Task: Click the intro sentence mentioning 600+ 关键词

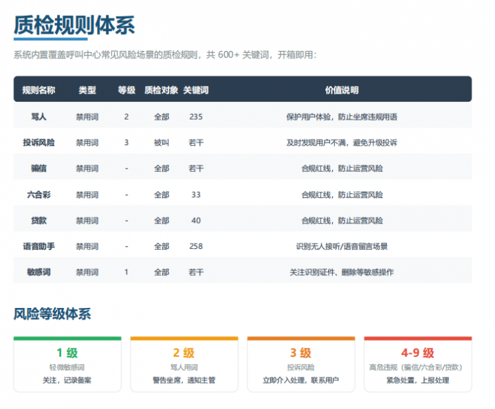Action: (x=165, y=55)
